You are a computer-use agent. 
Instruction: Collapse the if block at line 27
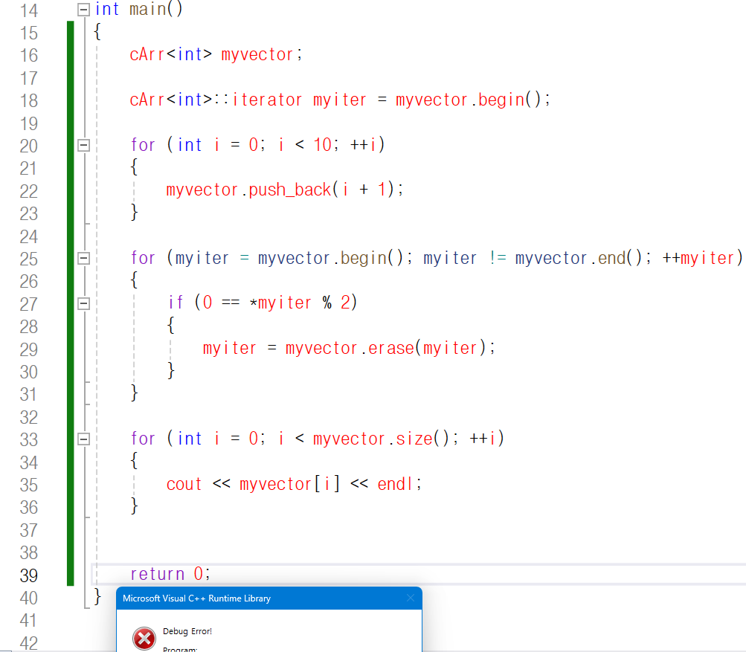coord(84,303)
